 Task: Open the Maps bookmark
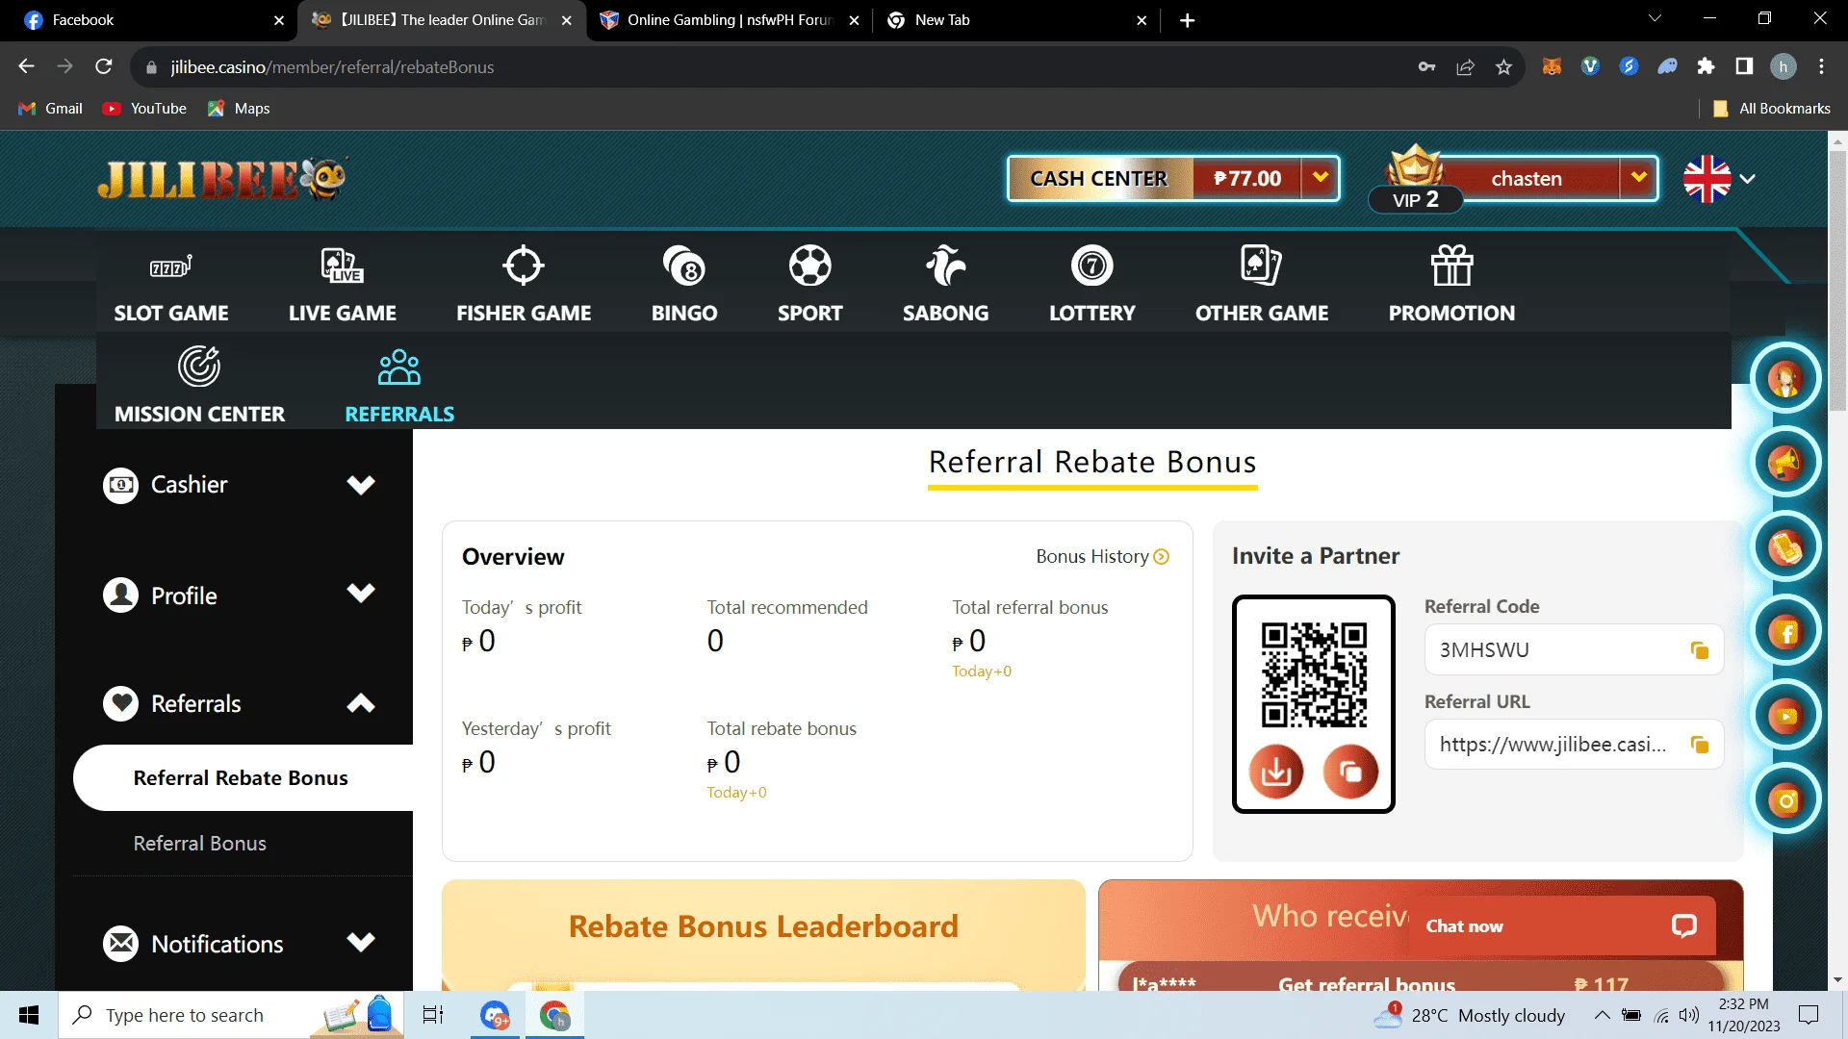[239, 109]
